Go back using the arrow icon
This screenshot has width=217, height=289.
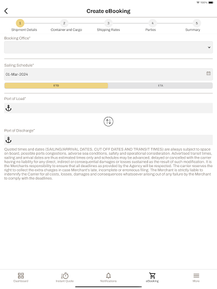pyautogui.click(x=6, y=11)
